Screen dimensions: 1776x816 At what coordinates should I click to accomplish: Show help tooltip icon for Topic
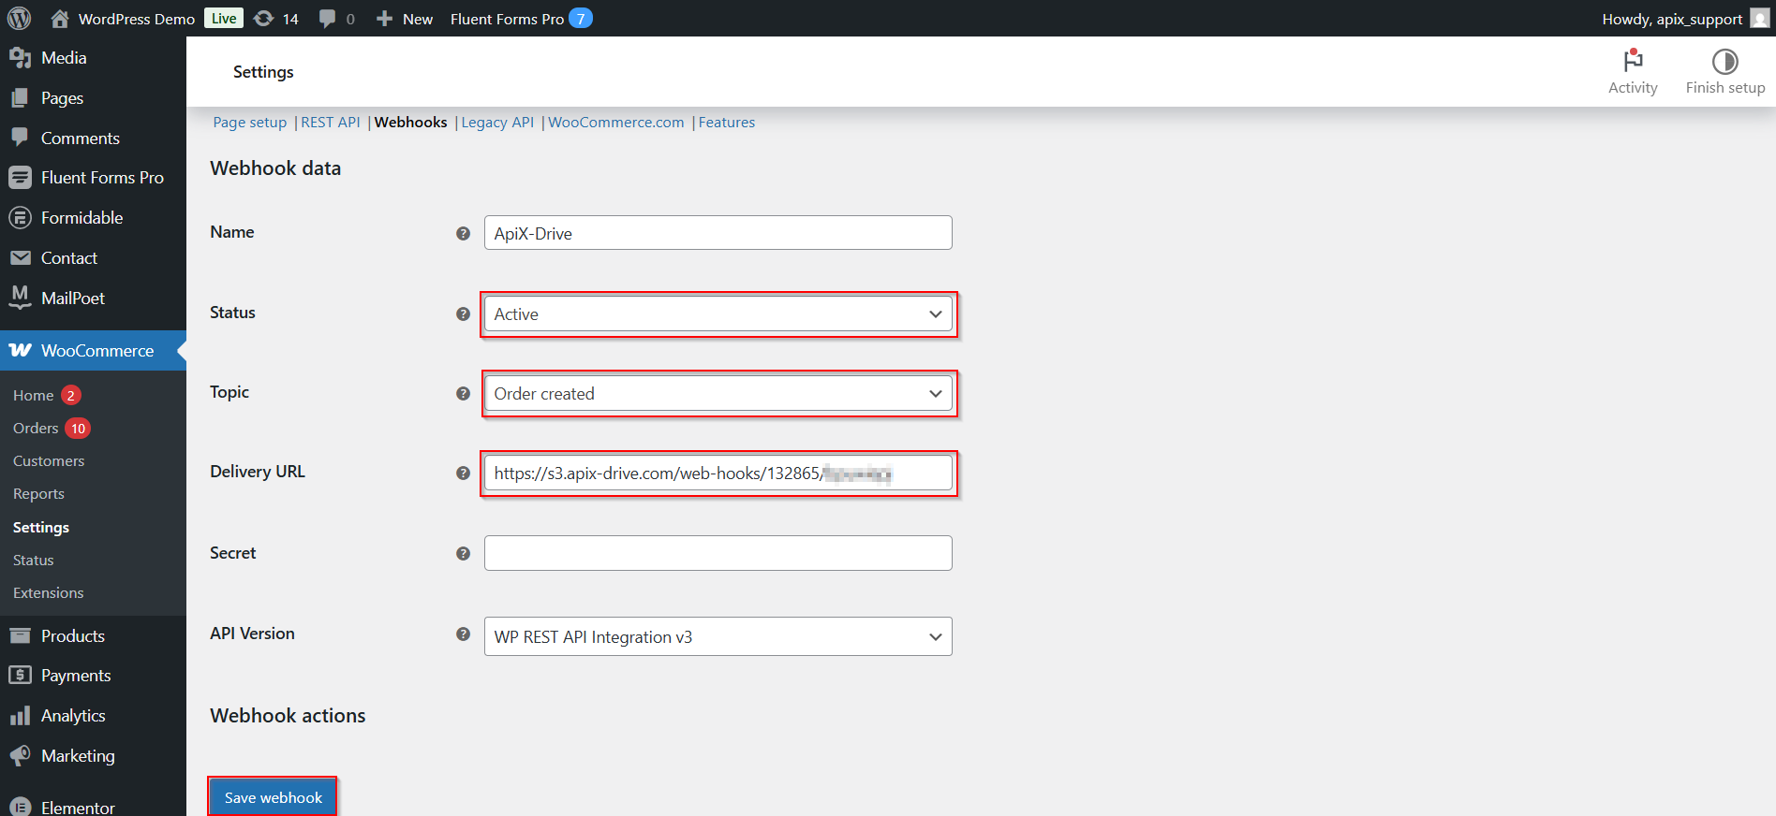(463, 394)
